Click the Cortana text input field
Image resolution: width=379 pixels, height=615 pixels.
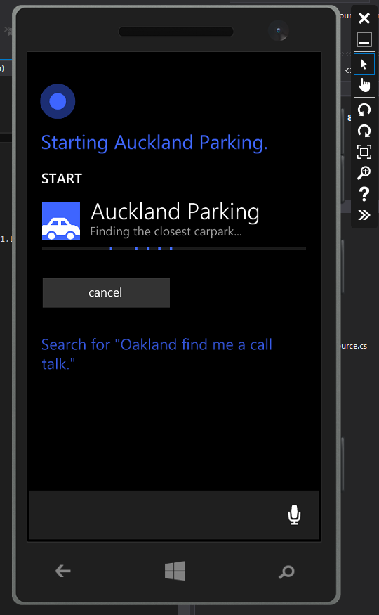(174, 515)
